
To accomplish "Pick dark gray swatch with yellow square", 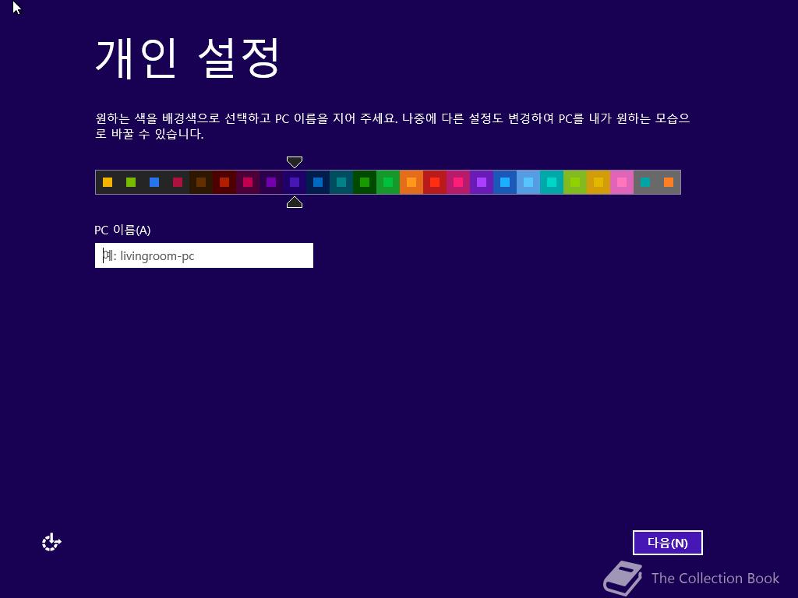I will [108, 182].
